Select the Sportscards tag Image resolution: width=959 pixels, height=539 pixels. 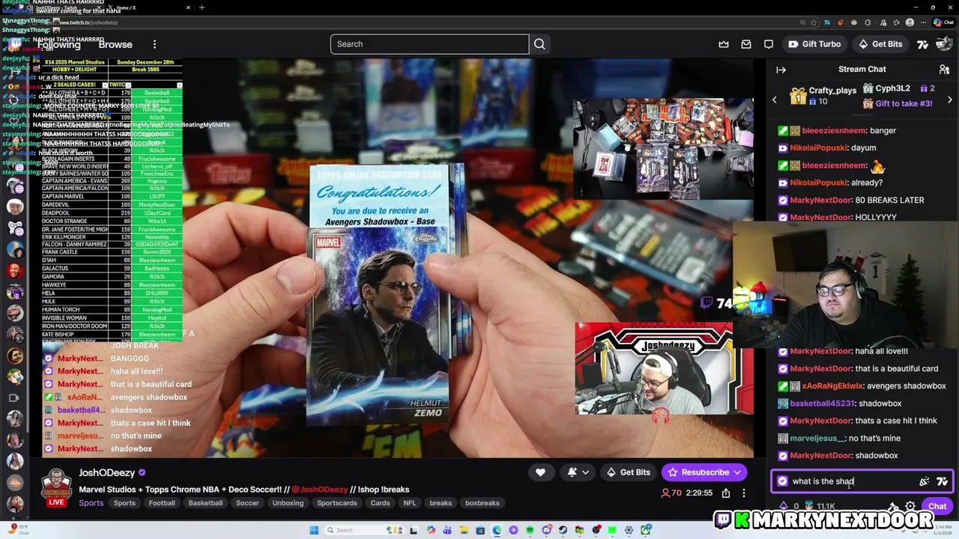coord(337,503)
